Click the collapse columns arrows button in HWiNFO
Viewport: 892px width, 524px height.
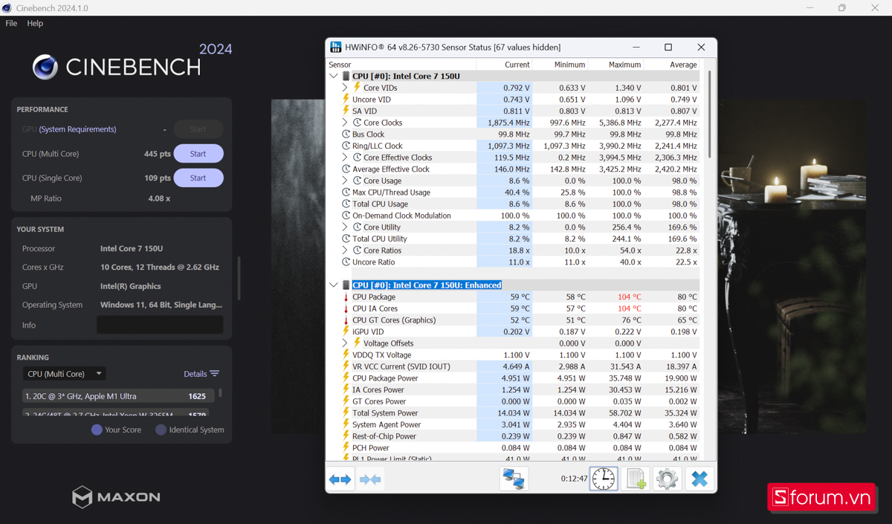click(370, 479)
